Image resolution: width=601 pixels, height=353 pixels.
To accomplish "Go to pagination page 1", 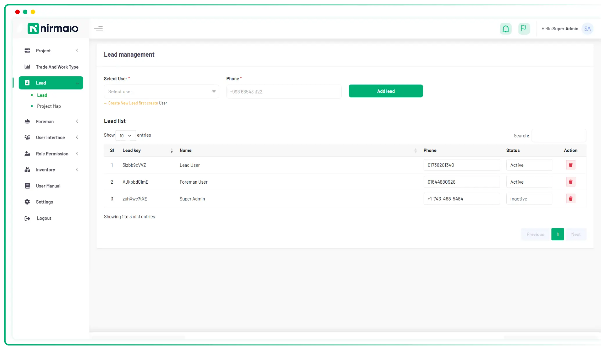I will click(x=557, y=234).
